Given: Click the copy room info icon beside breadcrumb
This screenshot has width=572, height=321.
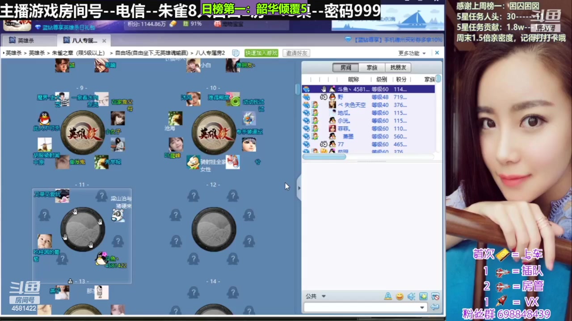Looking at the screenshot, I should pos(236,53).
